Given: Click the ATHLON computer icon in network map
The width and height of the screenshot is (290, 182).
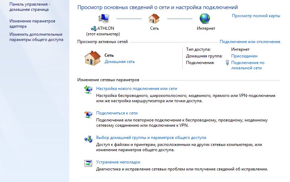Looking at the screenshot, I should pyautogui.click(x=104, y=19).
